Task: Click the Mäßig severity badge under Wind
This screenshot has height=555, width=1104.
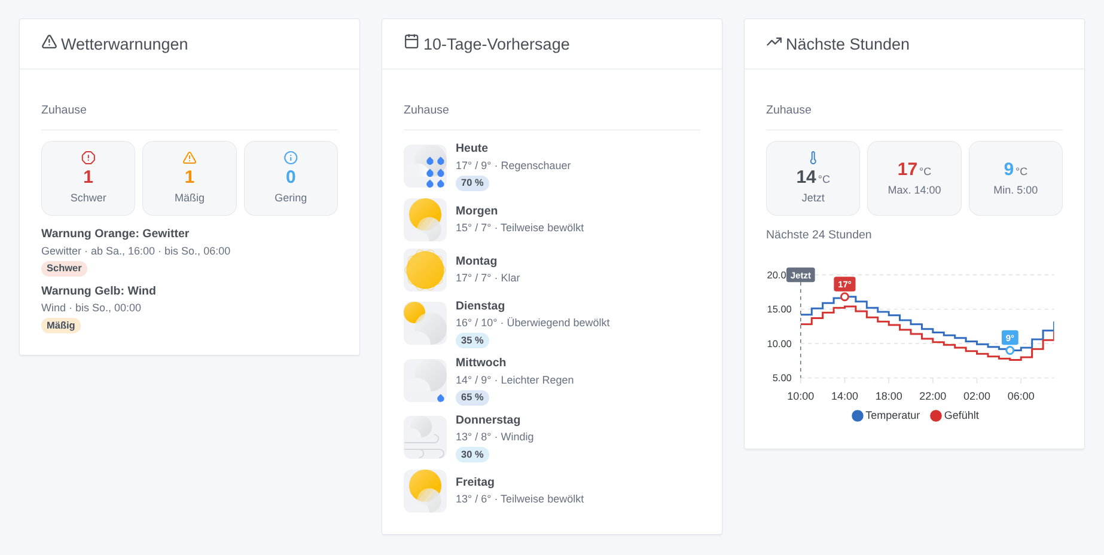Action: click(x=61, y=326)
